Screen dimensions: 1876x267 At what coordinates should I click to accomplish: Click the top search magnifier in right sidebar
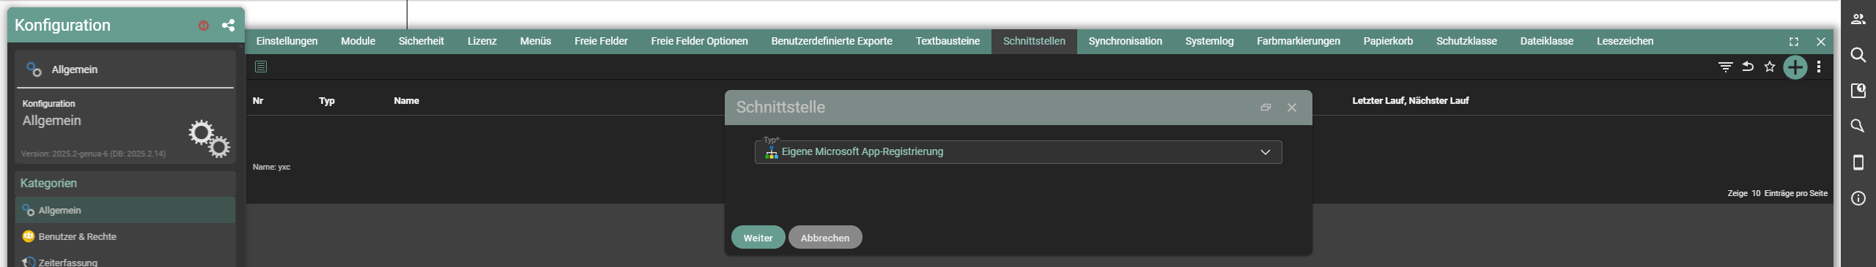(1858, 55)
